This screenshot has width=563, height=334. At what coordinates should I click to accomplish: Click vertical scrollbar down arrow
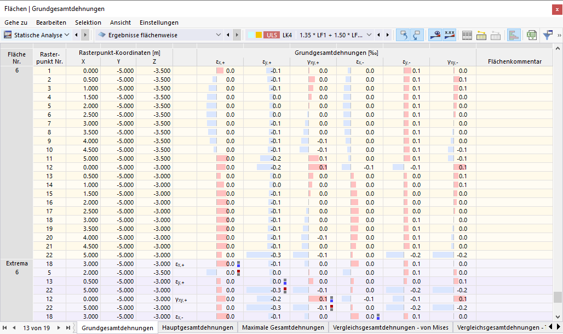tap(558, 317)
